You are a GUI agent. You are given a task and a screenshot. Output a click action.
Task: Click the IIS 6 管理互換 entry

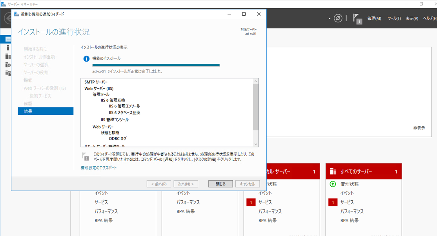tap(113, 100)
